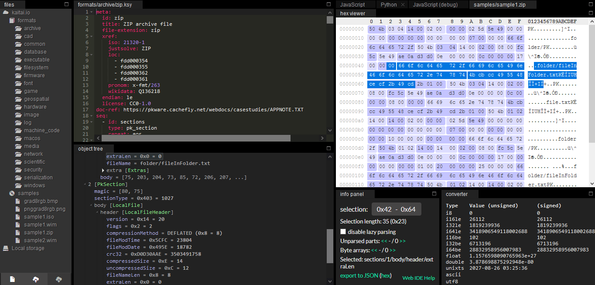The image size is (595, 285).
Task: Click the file icon beside grad8rgb.bmp
Action: pyautogui.click(x=18, y=201)
